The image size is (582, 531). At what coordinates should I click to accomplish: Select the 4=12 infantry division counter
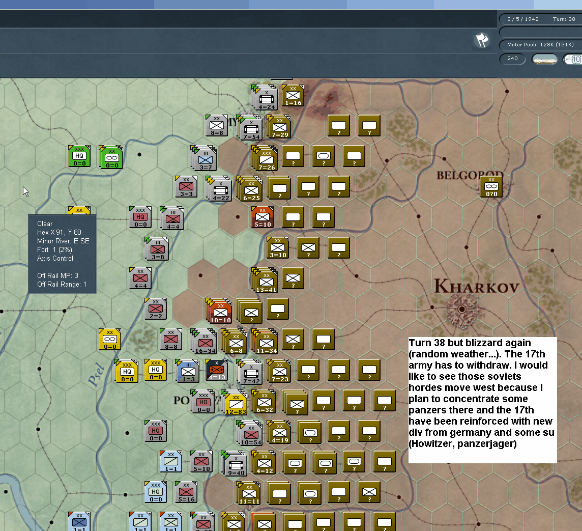tap(264, 462)
